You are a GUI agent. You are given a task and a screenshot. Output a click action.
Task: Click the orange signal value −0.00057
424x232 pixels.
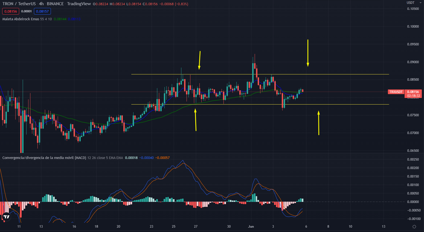pyautogui.click(x=162, y=158)
